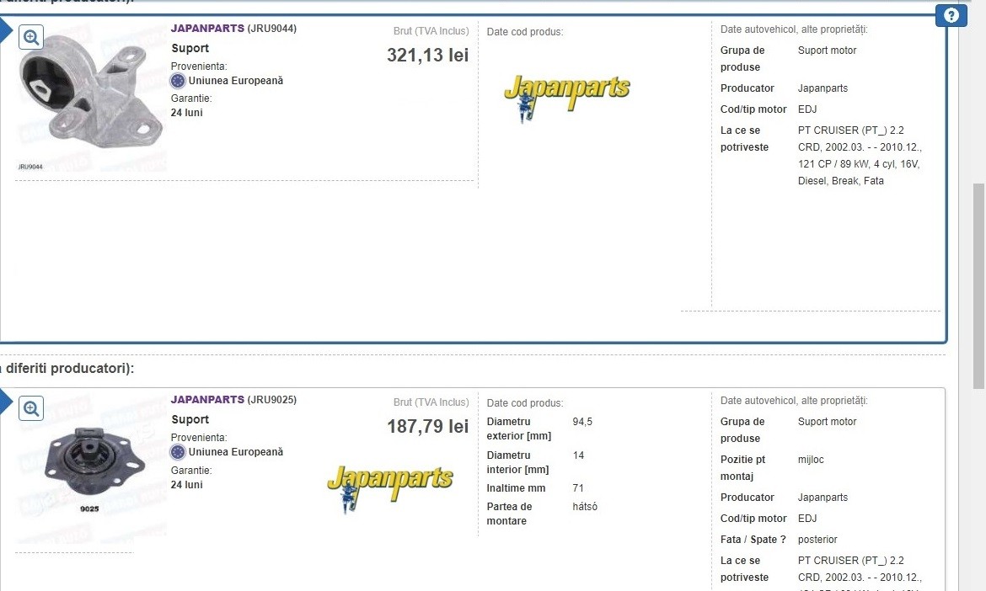Viewport: 986px width, 591px height.
Task: Click the 'Producator' label in JRU9025 listing
Action: pyautogui.click(x=747, y=498)
